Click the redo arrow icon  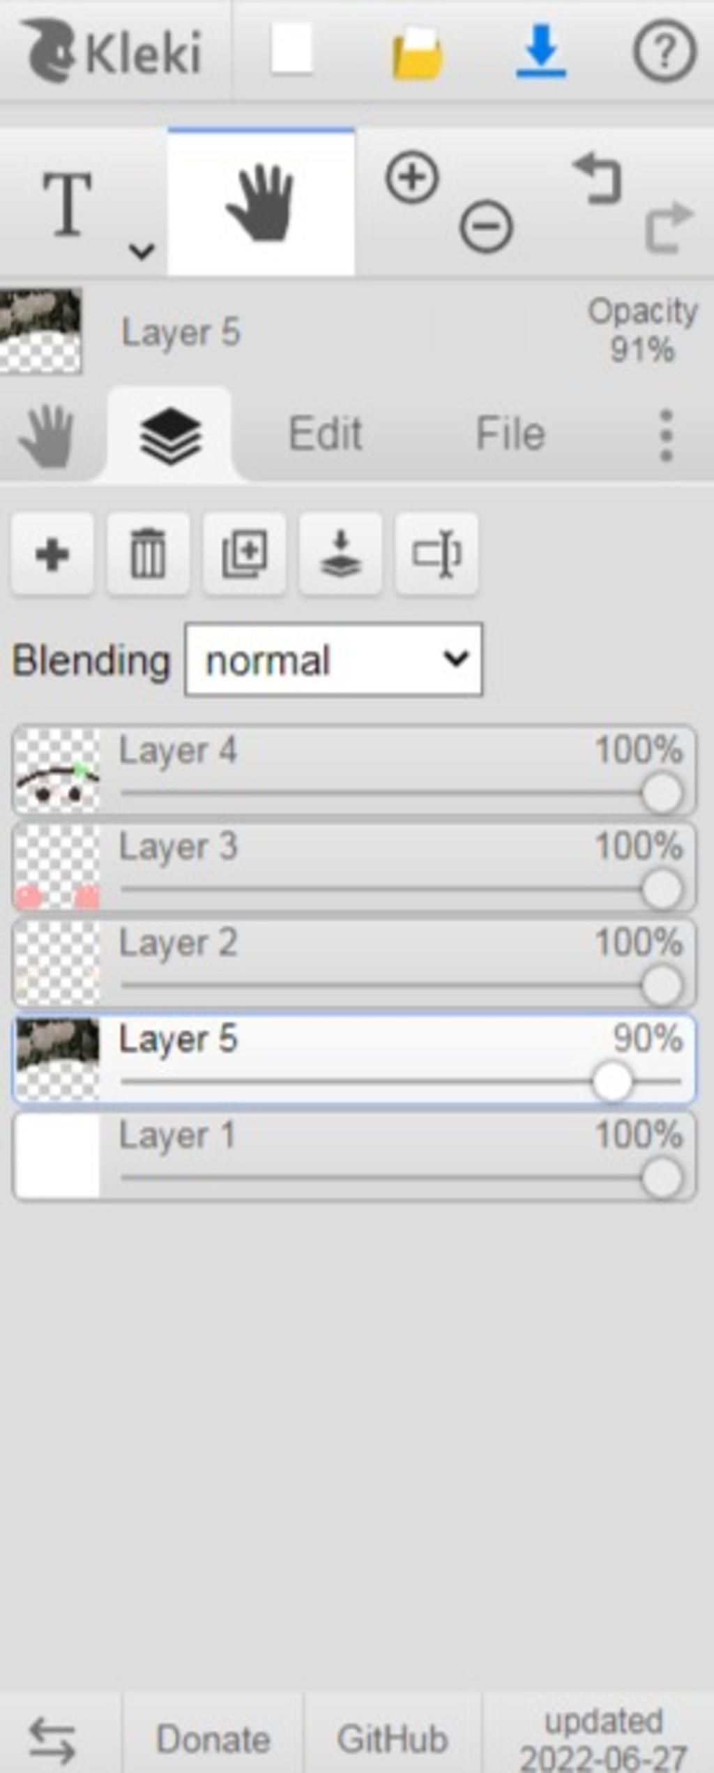[669, 226]
